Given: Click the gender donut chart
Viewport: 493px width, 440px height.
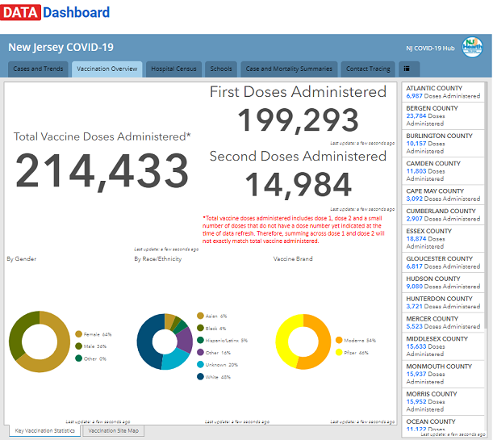Looking at the screenshot, I should 37,342.
